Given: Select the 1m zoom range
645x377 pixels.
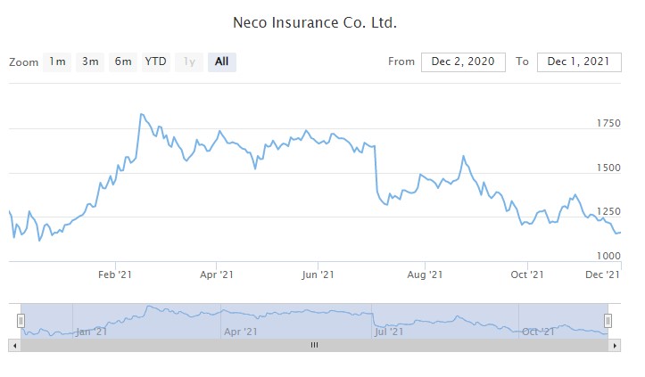Looking at the screenshot, I should [57, 61].
